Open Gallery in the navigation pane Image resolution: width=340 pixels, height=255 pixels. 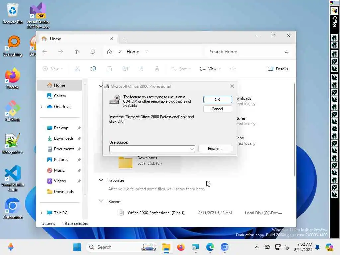(59, 96)
